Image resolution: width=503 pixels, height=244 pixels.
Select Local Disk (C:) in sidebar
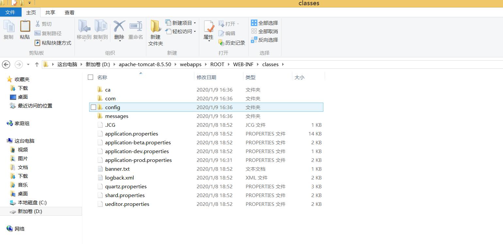[x=32, y=202]
